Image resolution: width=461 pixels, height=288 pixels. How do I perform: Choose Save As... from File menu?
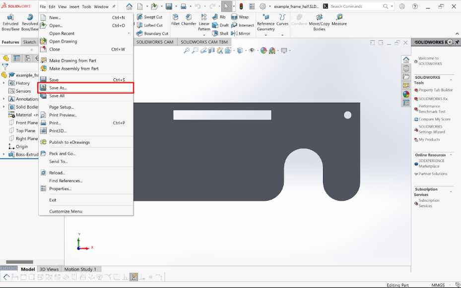pos(58,88)
